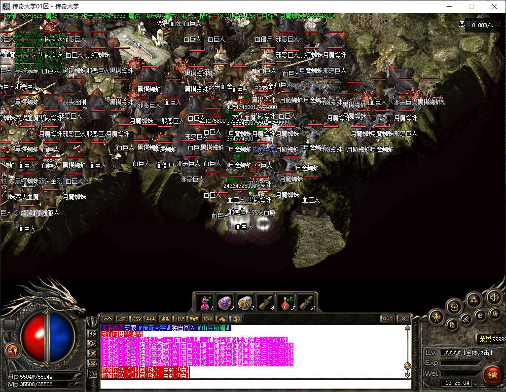Image resolution: width=506 pixels, height=392 pixels.
Task: Click the gold pile icon in chat toolbar
Action: pos(222,319)
